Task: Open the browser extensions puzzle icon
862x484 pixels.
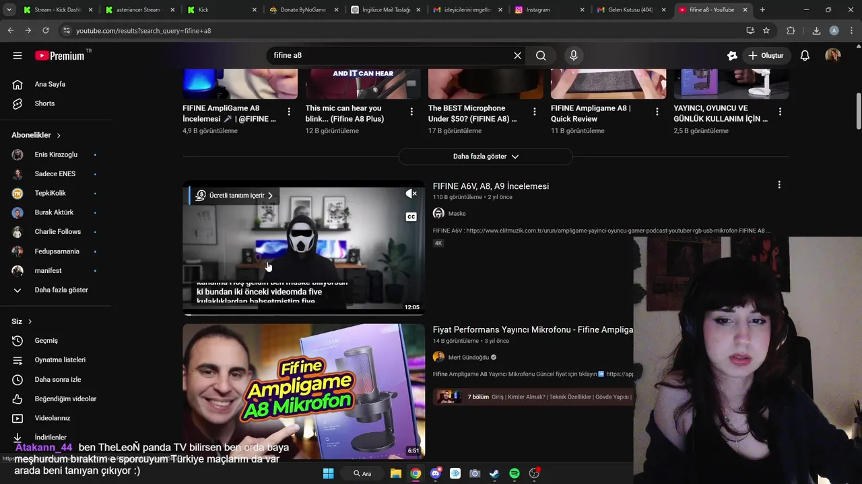Action: 791,30
